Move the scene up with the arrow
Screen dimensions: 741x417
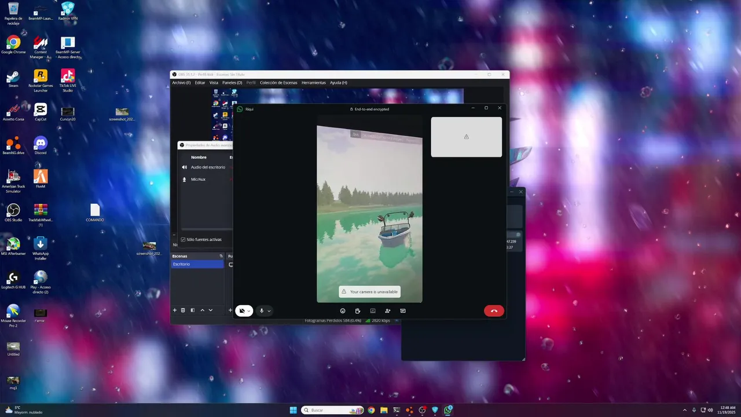coord(202,310)
